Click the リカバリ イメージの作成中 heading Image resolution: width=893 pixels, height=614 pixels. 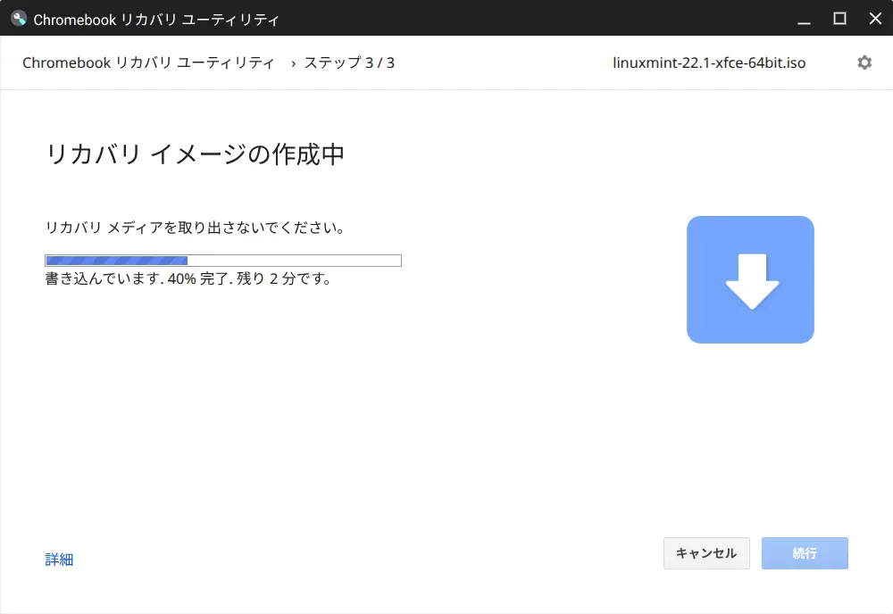click(196, 154)
